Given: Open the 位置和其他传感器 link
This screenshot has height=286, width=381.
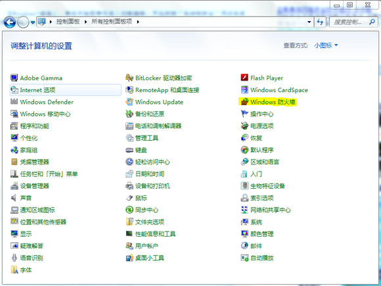Looking at the screenshot, I should [x=43, y=222].
